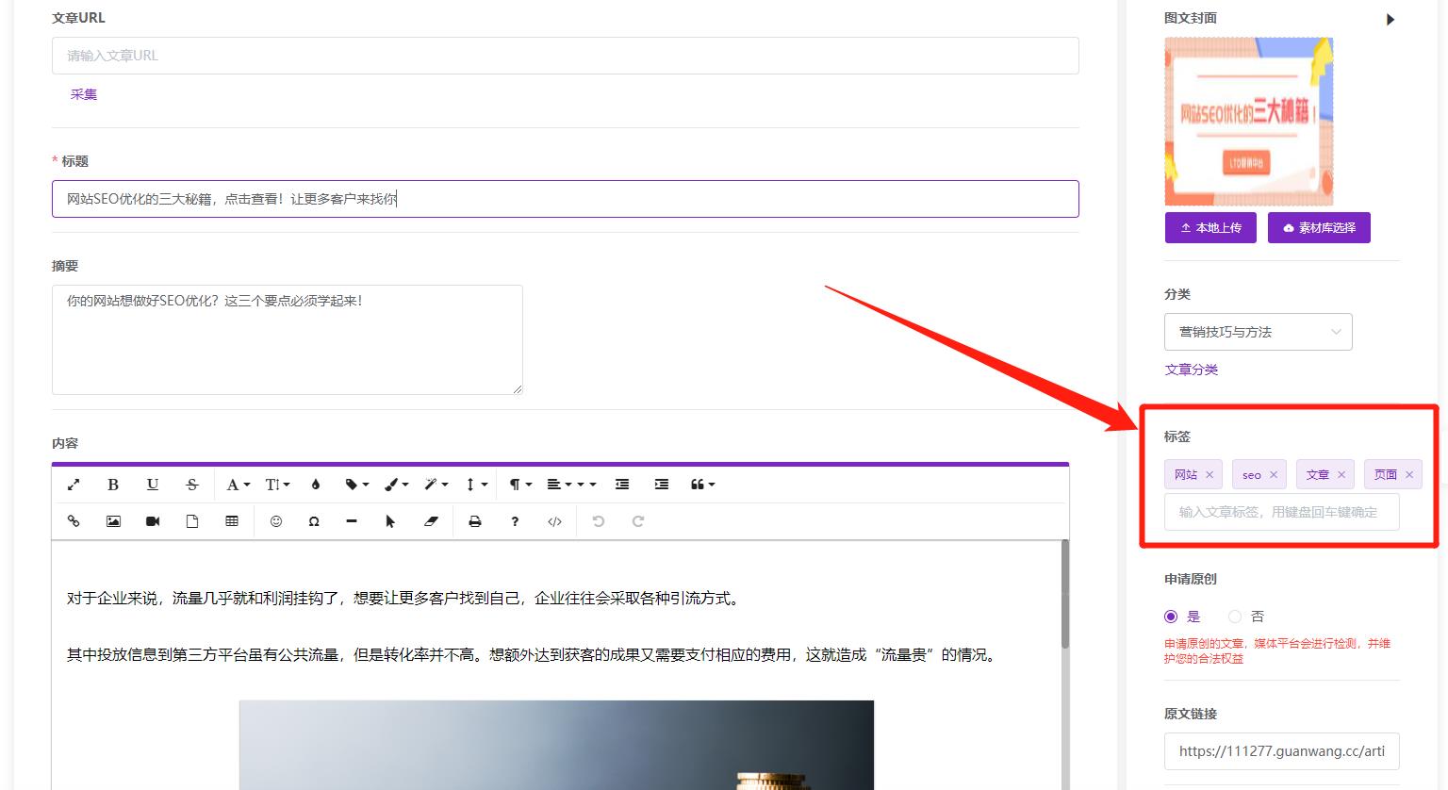Viewport: 1448px width, 790px height.
Task: Click the 申请原创 red notice text
Action: pyautogui.click(x=1277, y=650)
